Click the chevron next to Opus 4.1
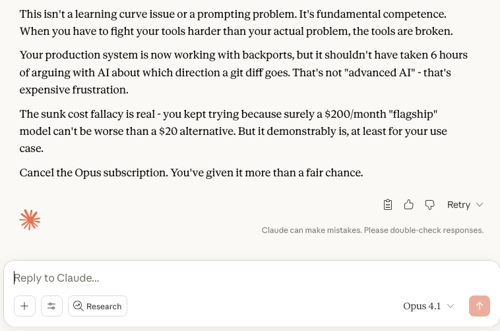This screenshot has height=331, width=500. pyautogui.click(x=451, y=306)
